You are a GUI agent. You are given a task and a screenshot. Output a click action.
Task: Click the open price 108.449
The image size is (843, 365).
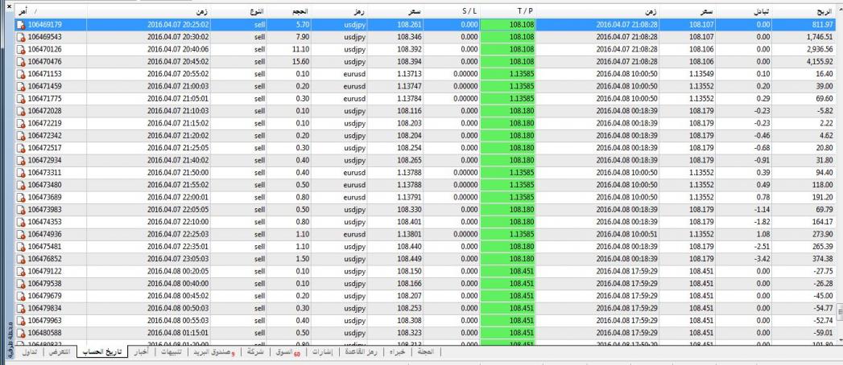[x=411, y=259]
